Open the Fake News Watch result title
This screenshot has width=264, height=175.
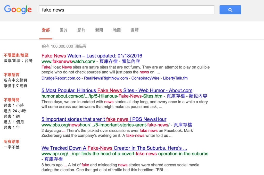[92, 56]
